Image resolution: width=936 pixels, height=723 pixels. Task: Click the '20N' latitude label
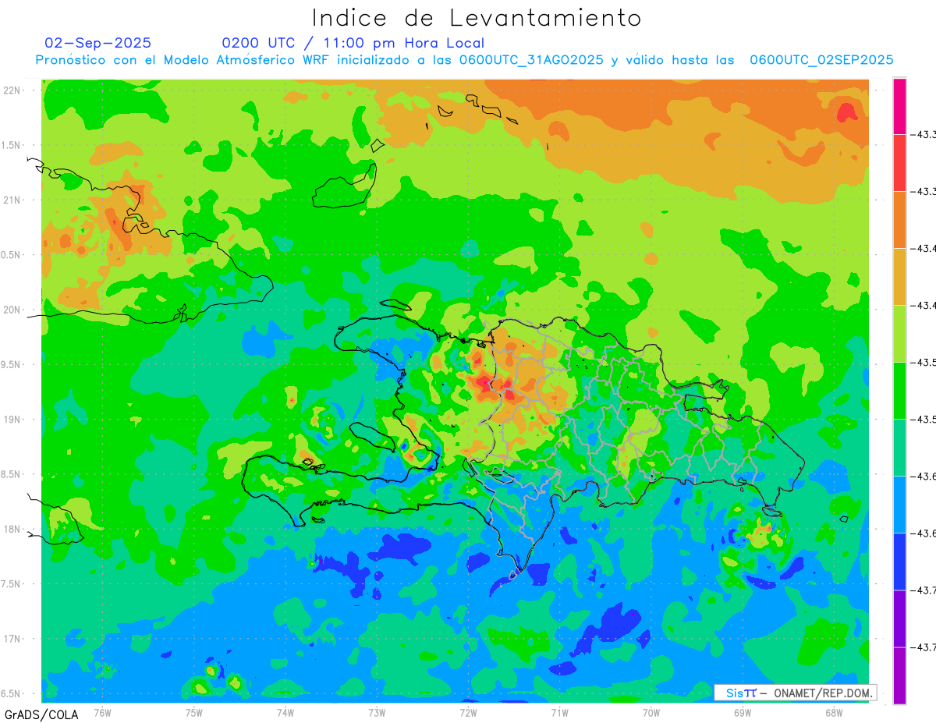coord(13,310)
